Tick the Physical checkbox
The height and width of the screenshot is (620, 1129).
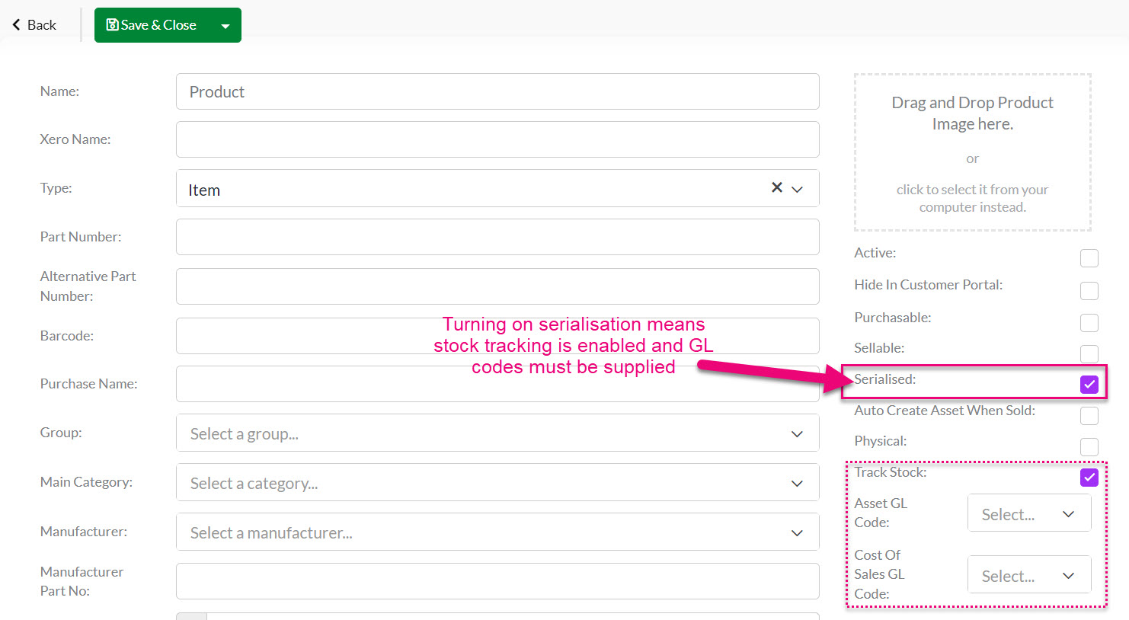(1089, 446)
